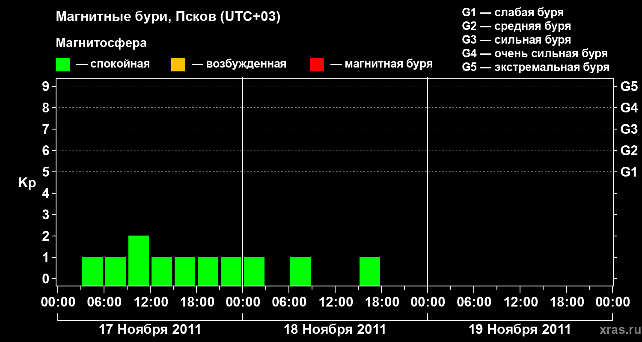Click 'G3 — сильная буря' legend line
642x342 pixels.
(x=516, y=40)
